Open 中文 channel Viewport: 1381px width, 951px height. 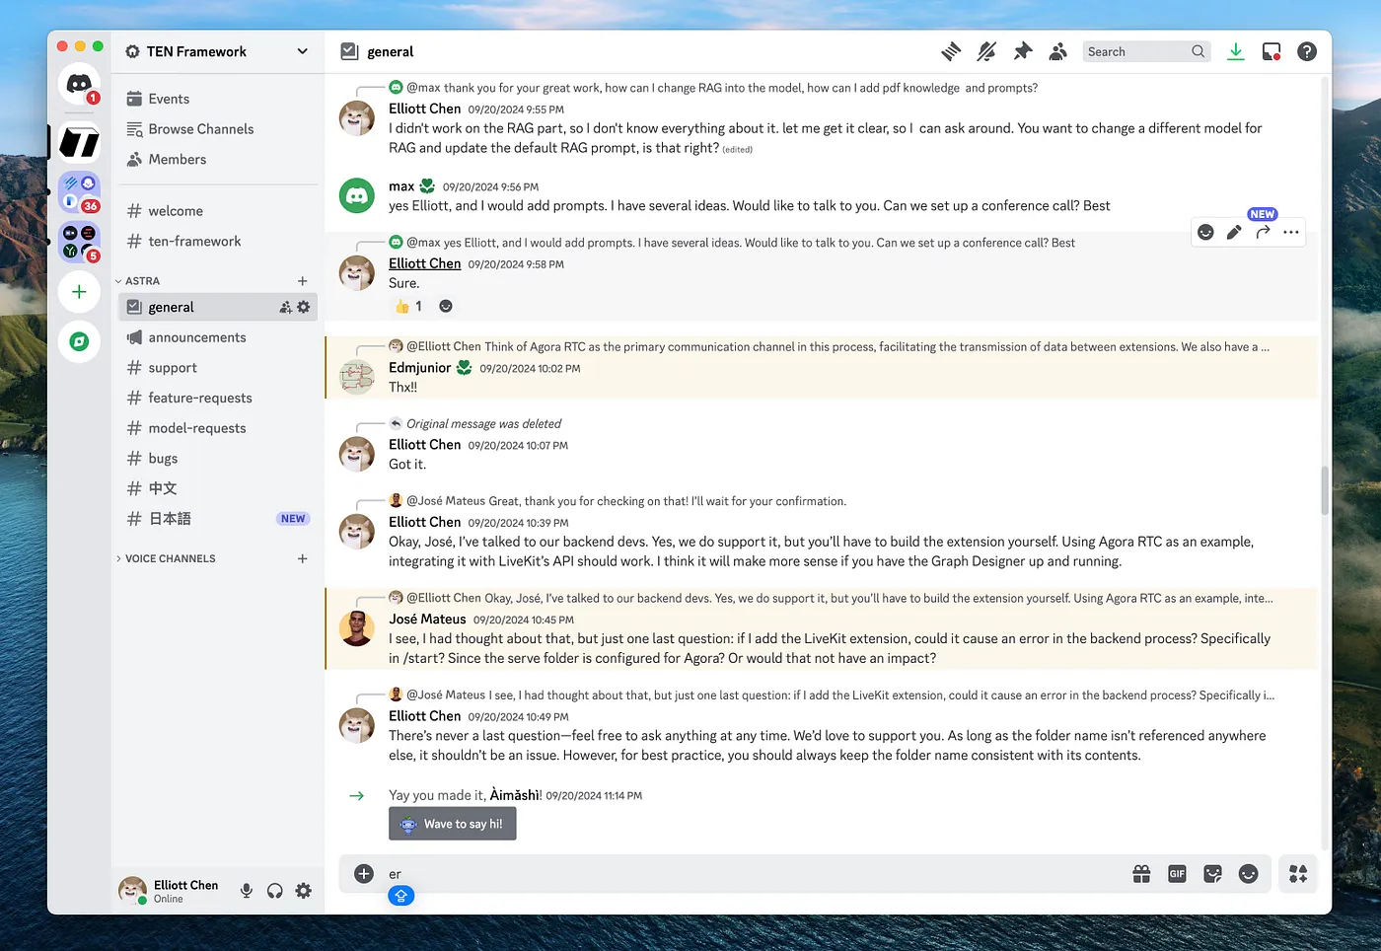[217, 488]
